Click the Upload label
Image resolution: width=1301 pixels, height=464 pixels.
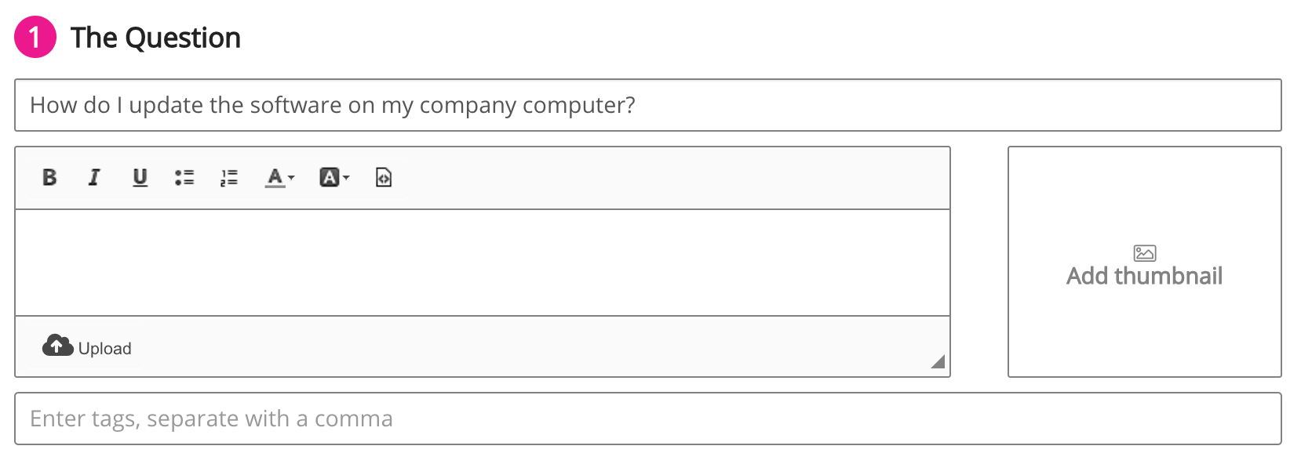104,349
